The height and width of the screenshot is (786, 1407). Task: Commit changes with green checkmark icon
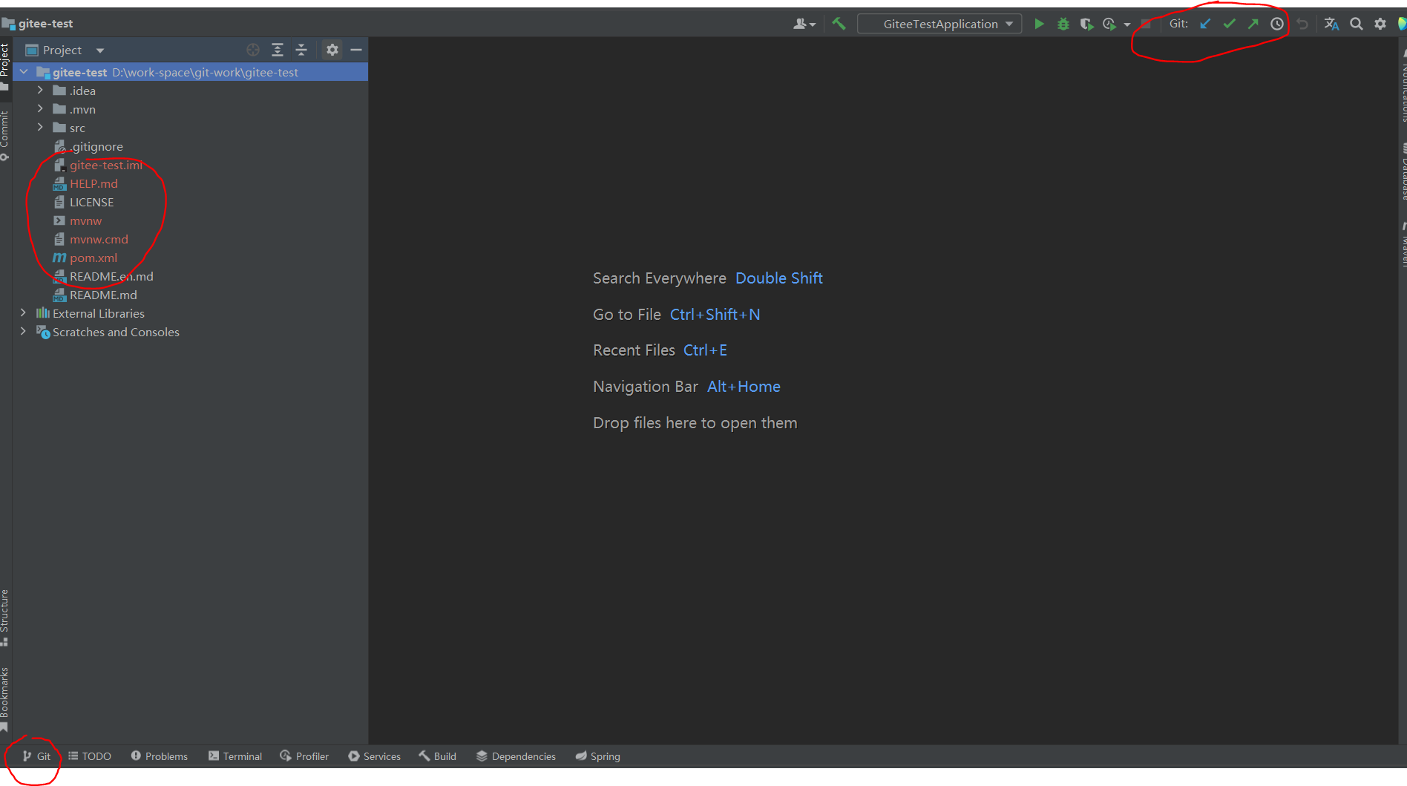click(x=1230, y=24)
